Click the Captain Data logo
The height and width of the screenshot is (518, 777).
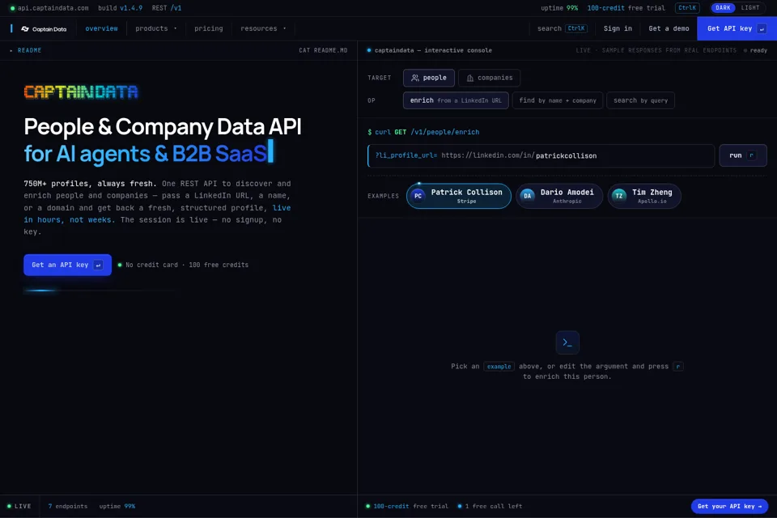click(x=44, y=29)
